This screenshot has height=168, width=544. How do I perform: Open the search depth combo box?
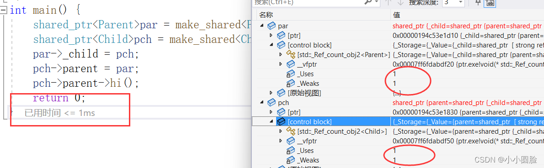453,2
